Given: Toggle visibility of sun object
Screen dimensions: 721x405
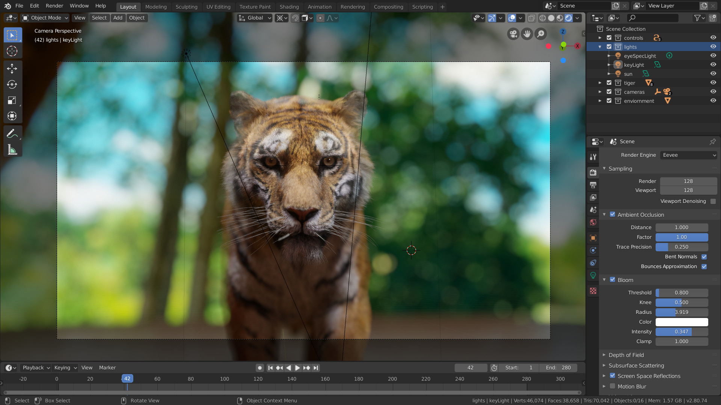Looking at the screenshot, I should 712,73.
